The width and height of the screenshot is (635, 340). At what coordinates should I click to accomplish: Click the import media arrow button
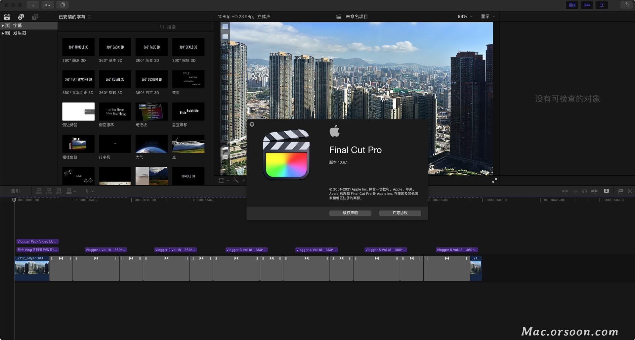point(33,5)
